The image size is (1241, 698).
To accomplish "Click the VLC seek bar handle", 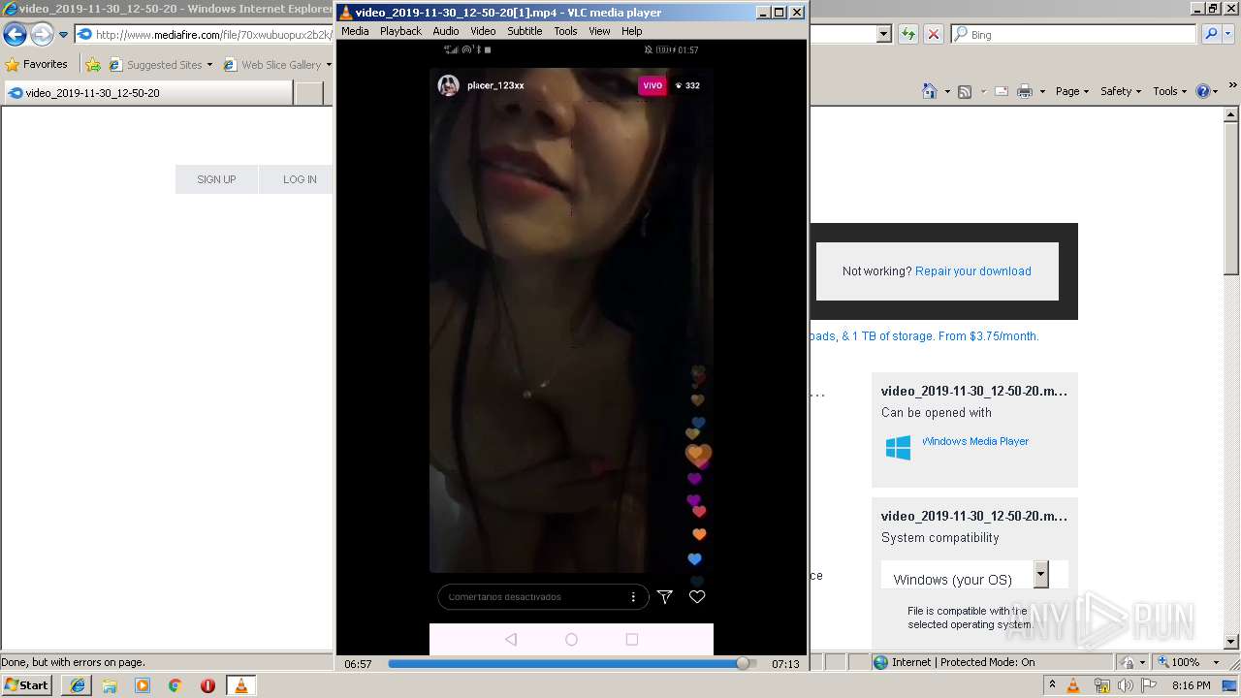I will point(743,664).
